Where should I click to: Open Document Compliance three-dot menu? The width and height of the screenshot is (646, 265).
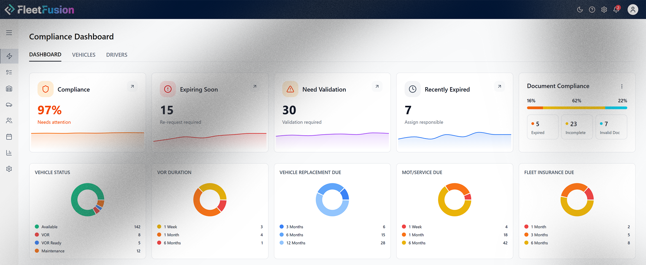[x=622, y=86]
